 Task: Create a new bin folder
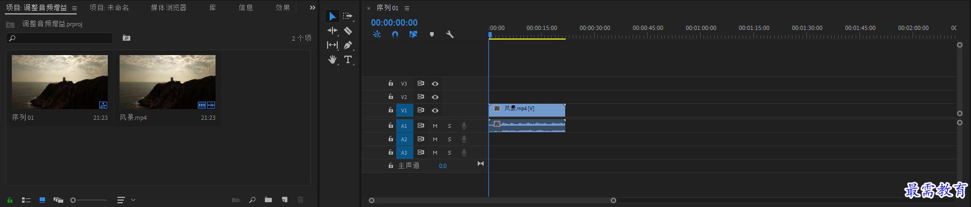pos(268,200)
